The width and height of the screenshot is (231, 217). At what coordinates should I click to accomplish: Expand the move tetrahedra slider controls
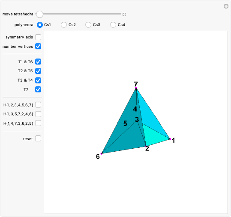click(x=124, y=15)
